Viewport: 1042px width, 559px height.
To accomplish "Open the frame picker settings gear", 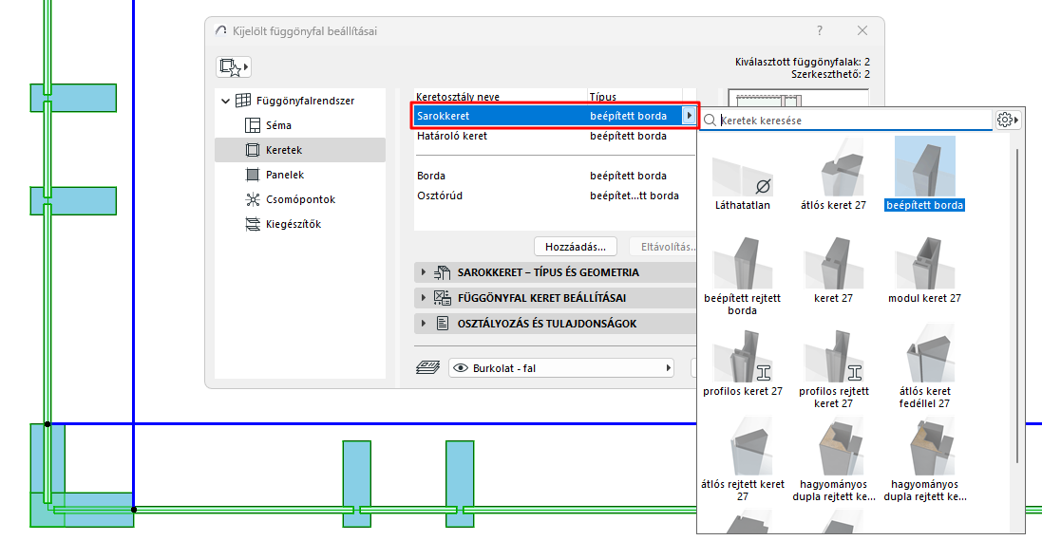I will tap(1008, 120).
